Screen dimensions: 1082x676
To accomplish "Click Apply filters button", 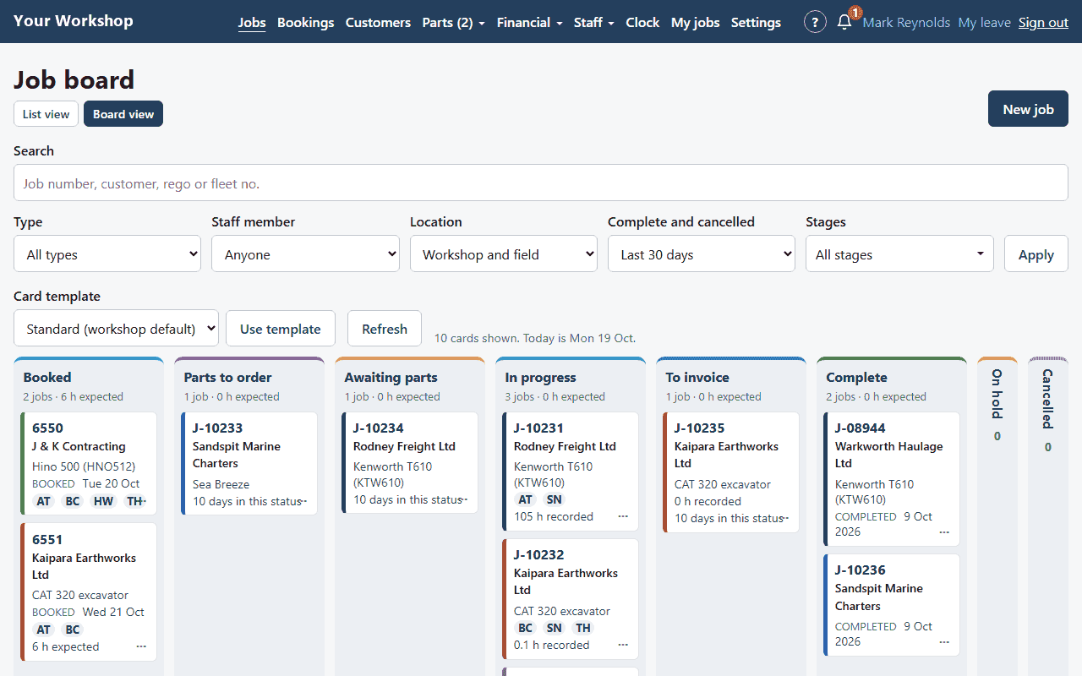I will tap(1036, 253).
